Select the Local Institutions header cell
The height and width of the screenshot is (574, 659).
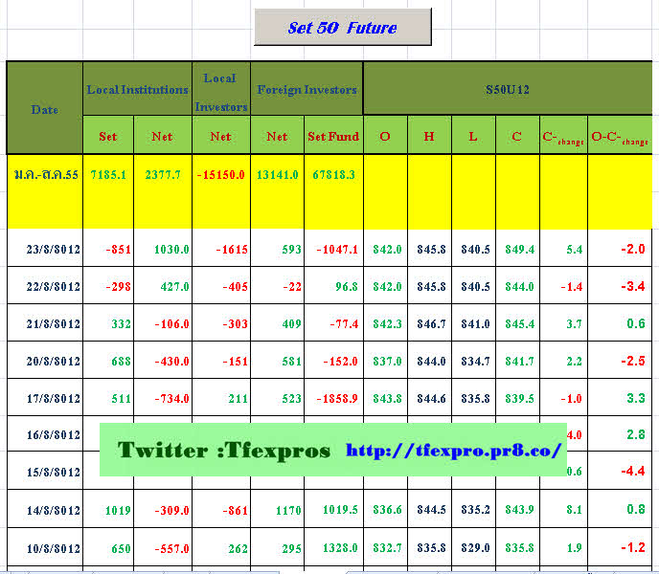(x=137, y=89)
